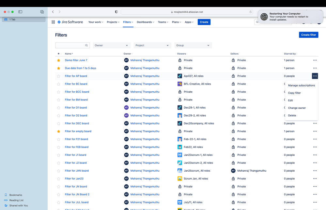Image resolution: width=326 pixels, height=210 pixels.
Task: Click Mohanraj Thangamuthu's MT avatar on Demo filter
Action: click(126, 60)
